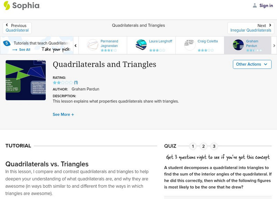The image size is (277, 199).
Task: Open the Quadrilaterals and Triangles thumbnail
Action: [26, 80]
